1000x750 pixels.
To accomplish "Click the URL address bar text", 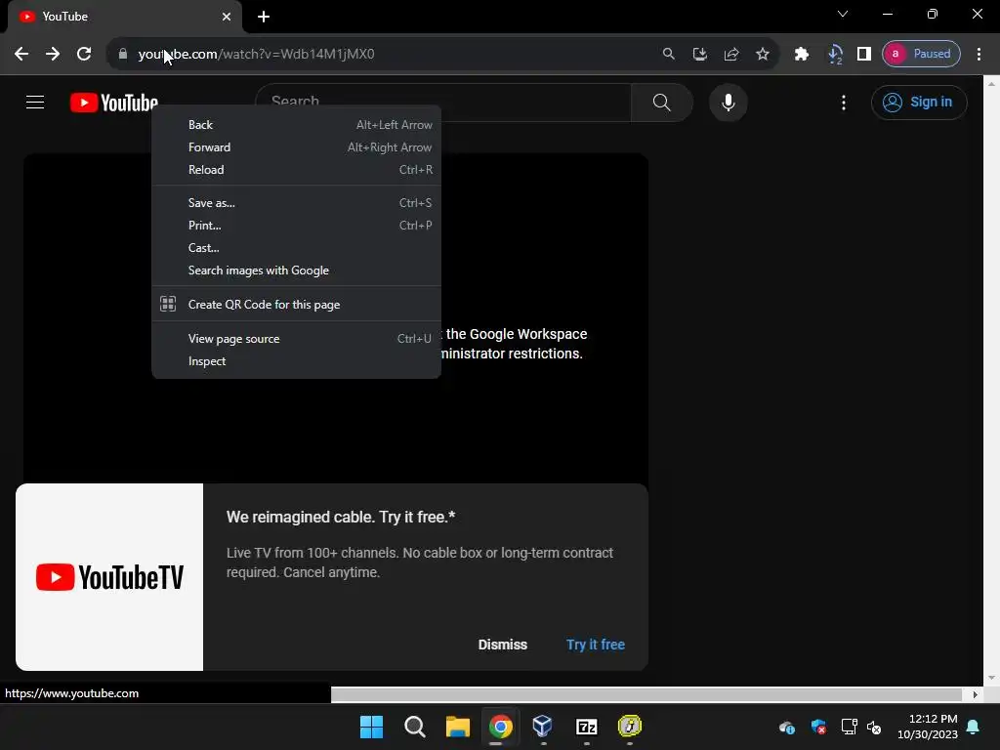I will [x=257, y=55].
